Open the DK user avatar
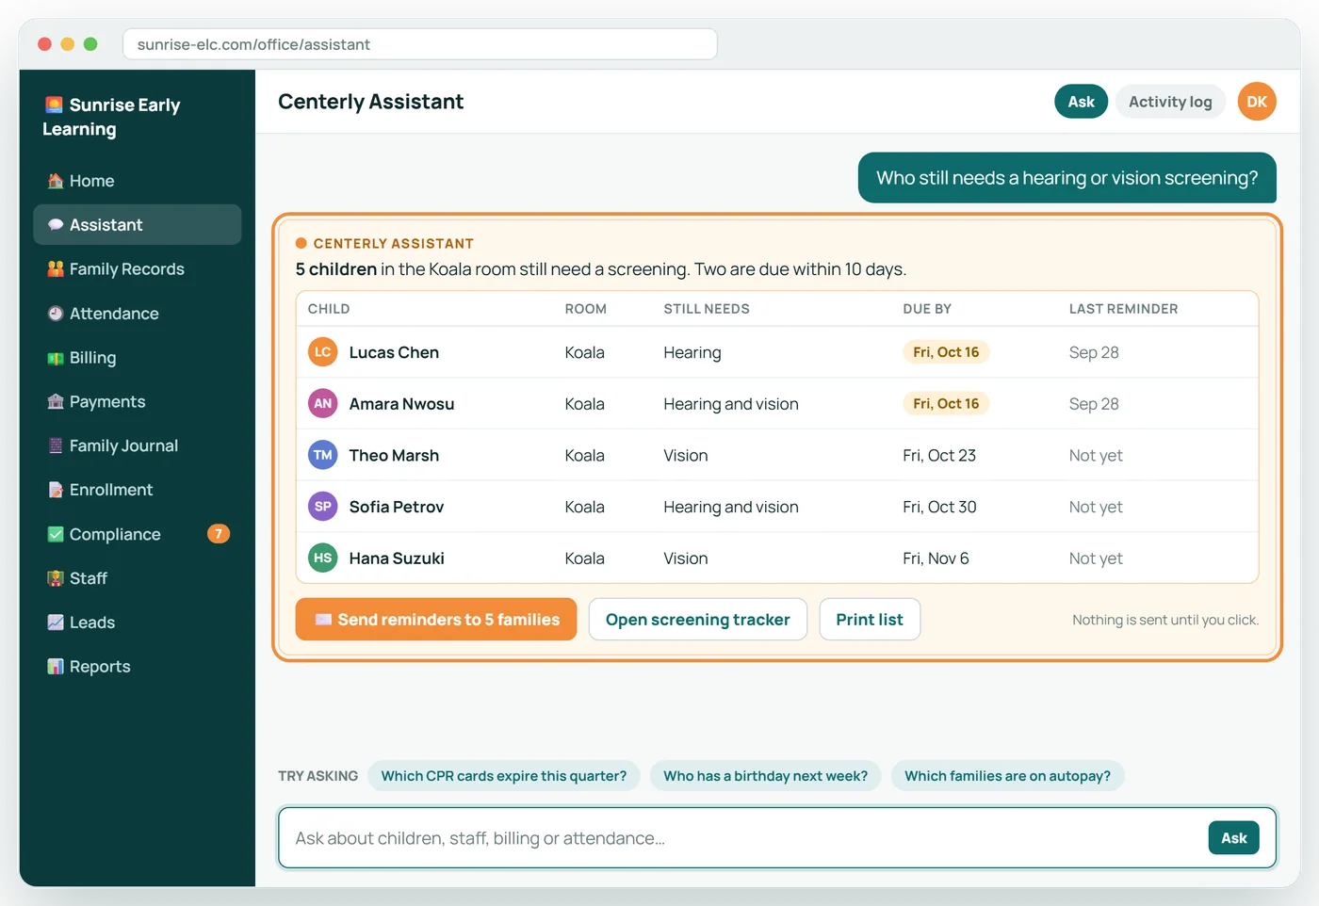 (1257, 102)
